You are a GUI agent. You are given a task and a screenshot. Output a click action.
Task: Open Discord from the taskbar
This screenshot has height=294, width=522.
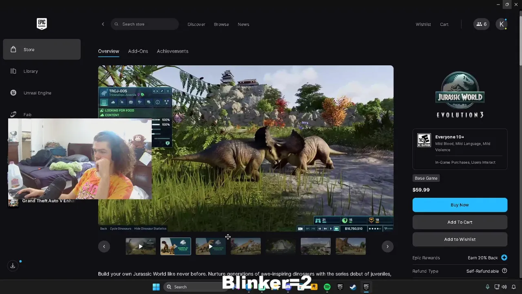288,287
